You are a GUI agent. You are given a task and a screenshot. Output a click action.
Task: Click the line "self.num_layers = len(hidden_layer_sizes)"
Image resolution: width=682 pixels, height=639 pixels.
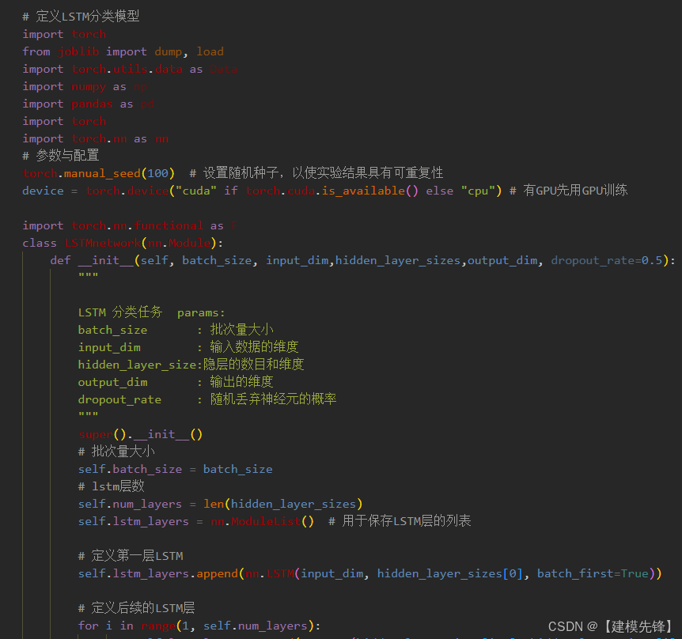point(221,504)
